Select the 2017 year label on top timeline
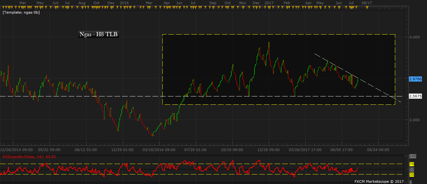The width and height of the screenshot is (427, 184). [x=269, y=3]
